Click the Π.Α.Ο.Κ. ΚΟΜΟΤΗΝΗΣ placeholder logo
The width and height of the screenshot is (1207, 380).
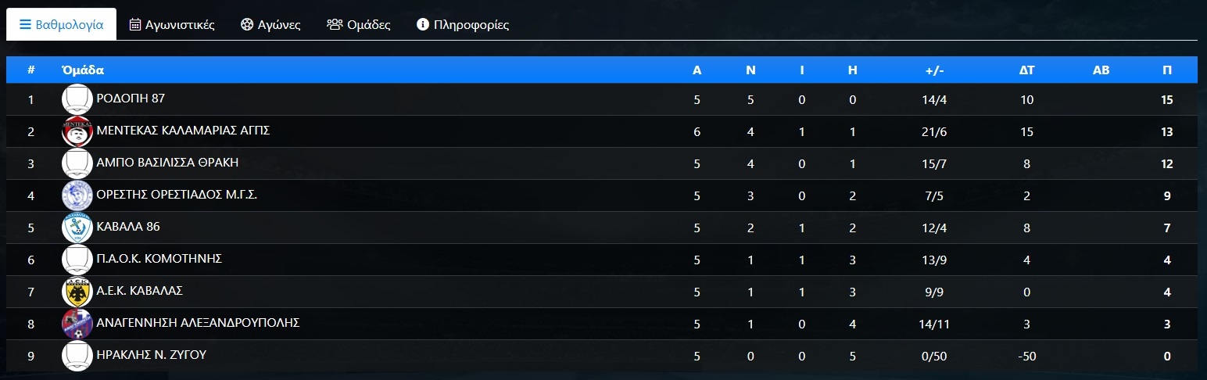[77, 260]
